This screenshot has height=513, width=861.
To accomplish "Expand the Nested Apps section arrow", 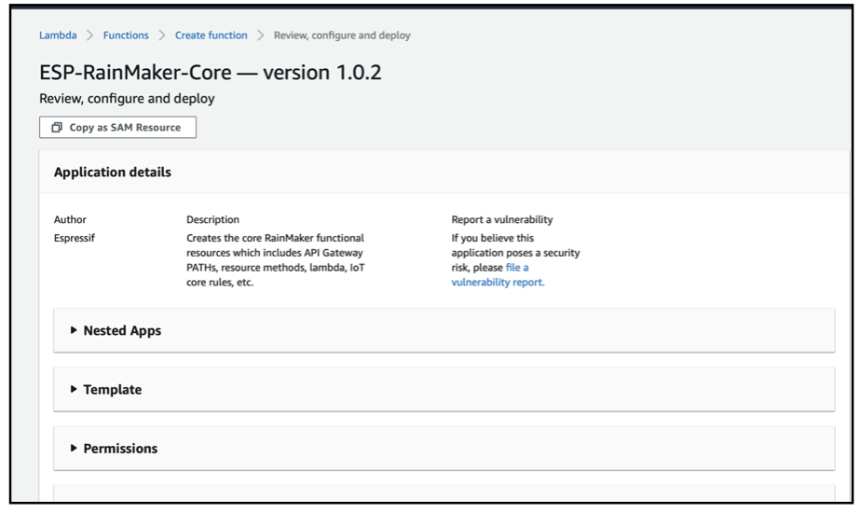I will tap(74, 330).
